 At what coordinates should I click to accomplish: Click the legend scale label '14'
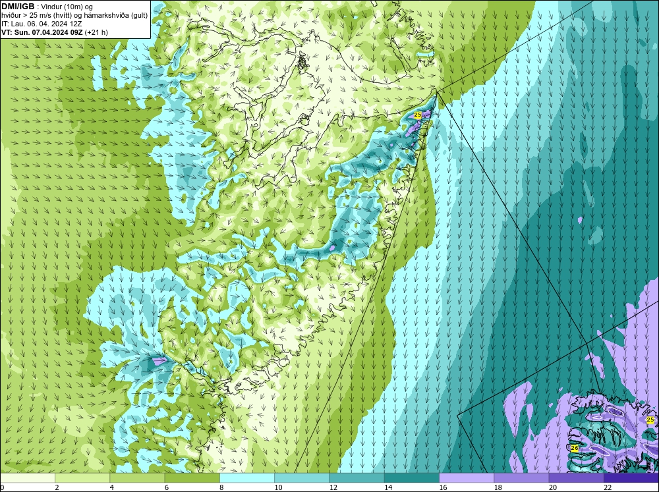(388, 487)
